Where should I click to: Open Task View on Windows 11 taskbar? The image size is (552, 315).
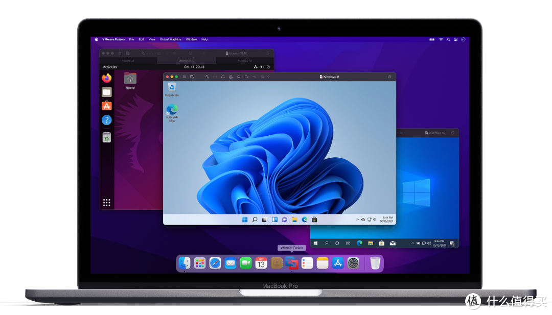coord(264,220)
